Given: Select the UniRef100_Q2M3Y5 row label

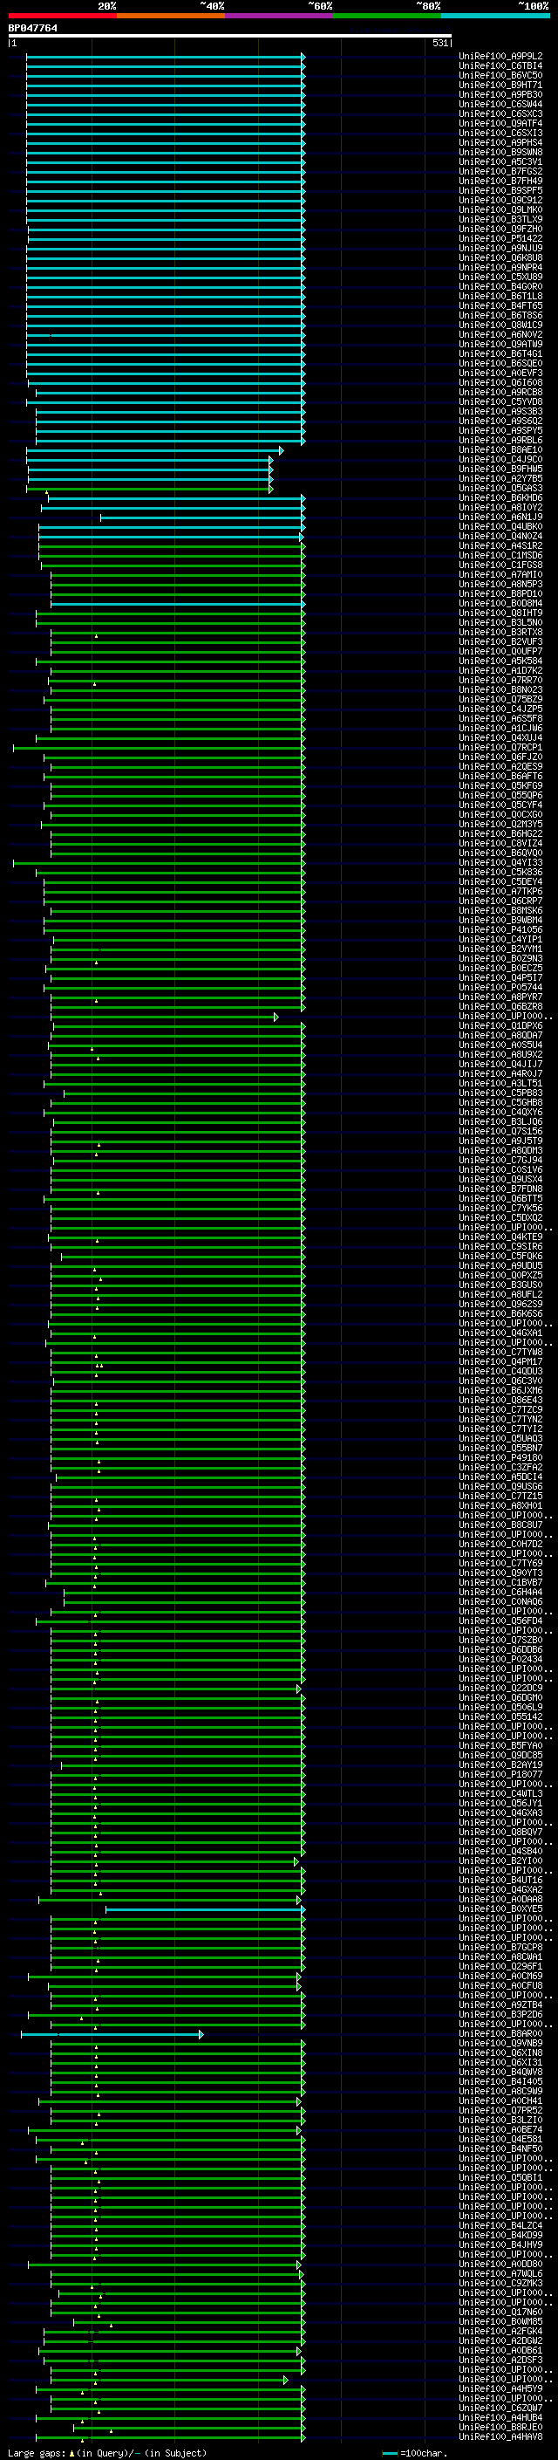Looking at the screenshot, I should click(x=500, y=824).
